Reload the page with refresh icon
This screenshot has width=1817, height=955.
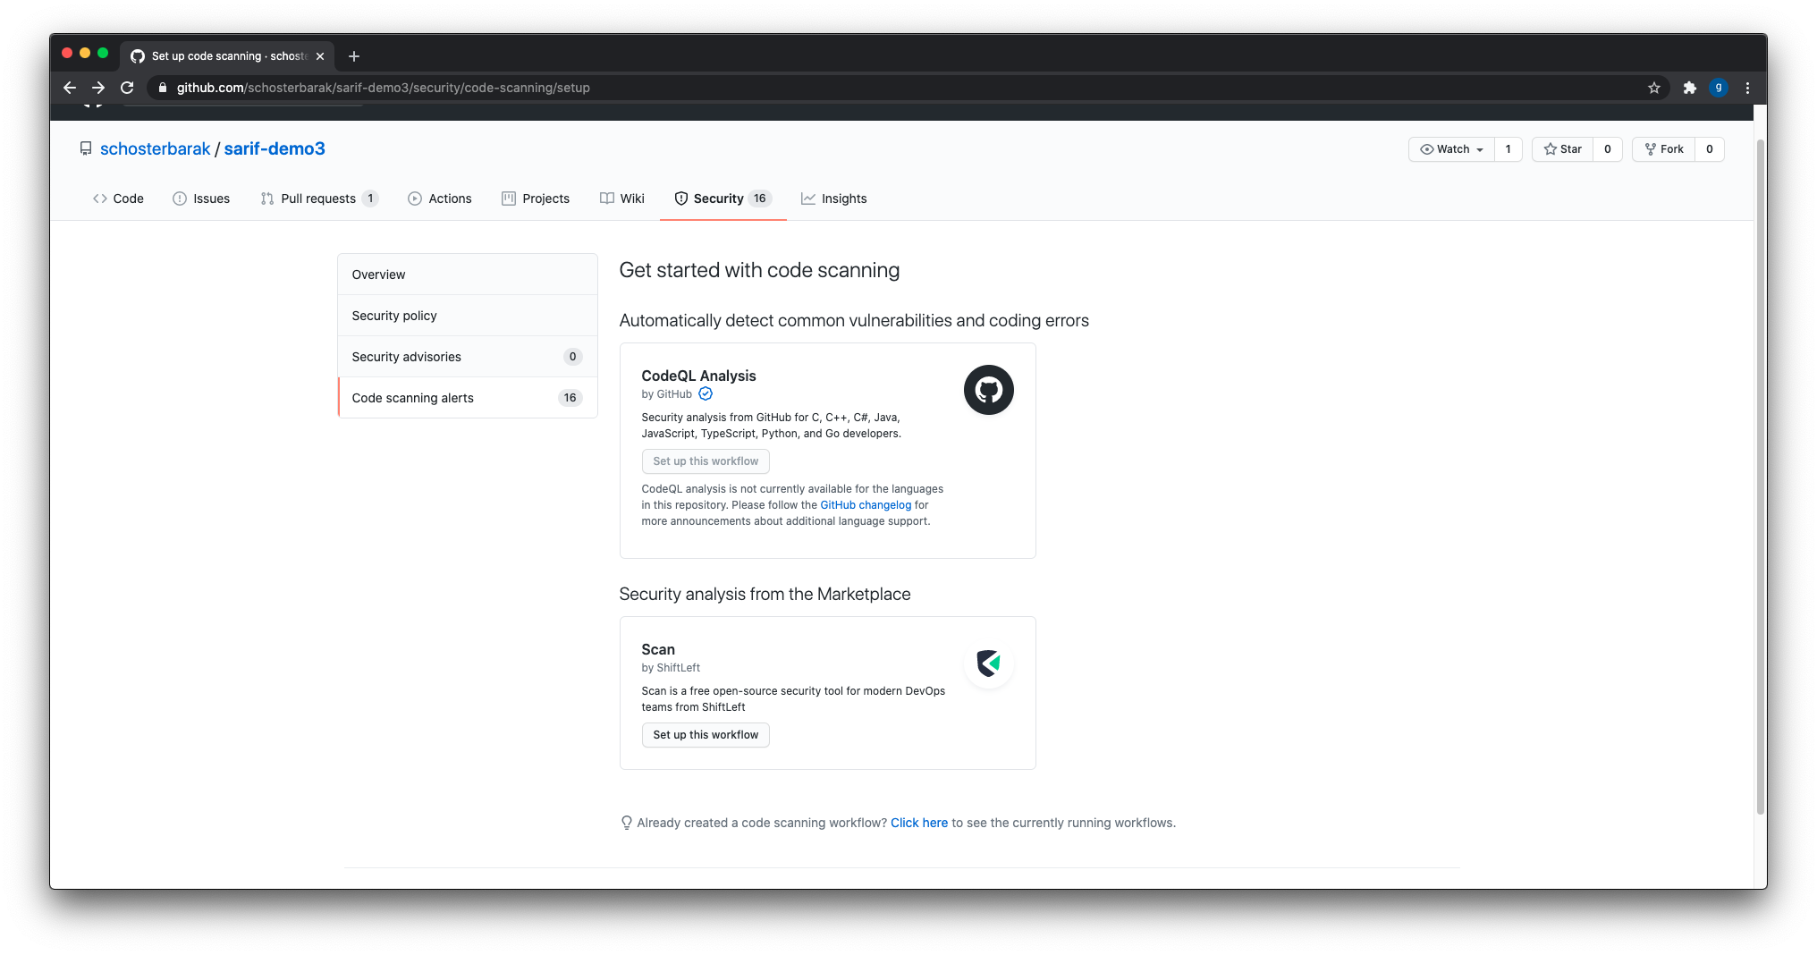coord(127,88)
